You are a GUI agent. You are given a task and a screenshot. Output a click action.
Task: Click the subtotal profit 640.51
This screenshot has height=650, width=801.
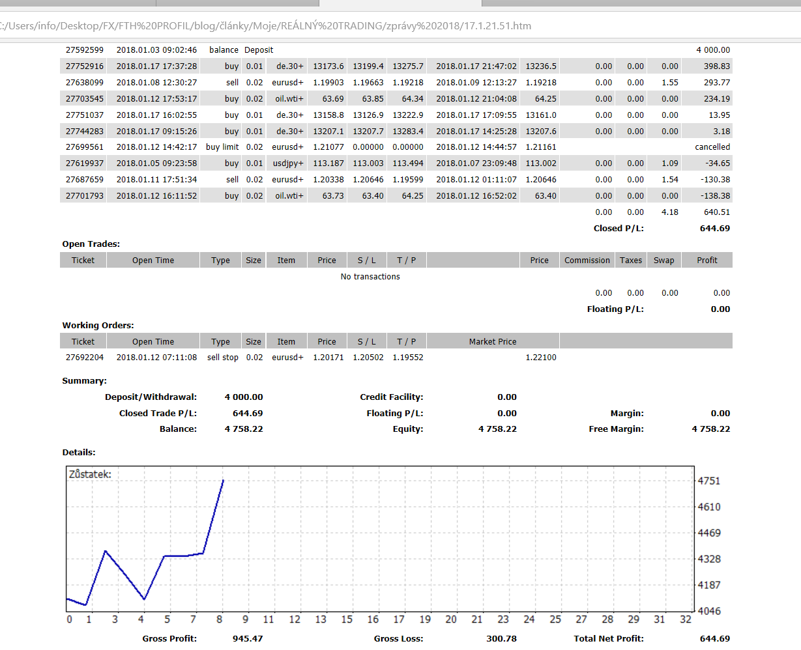click(x=717, y=212)
